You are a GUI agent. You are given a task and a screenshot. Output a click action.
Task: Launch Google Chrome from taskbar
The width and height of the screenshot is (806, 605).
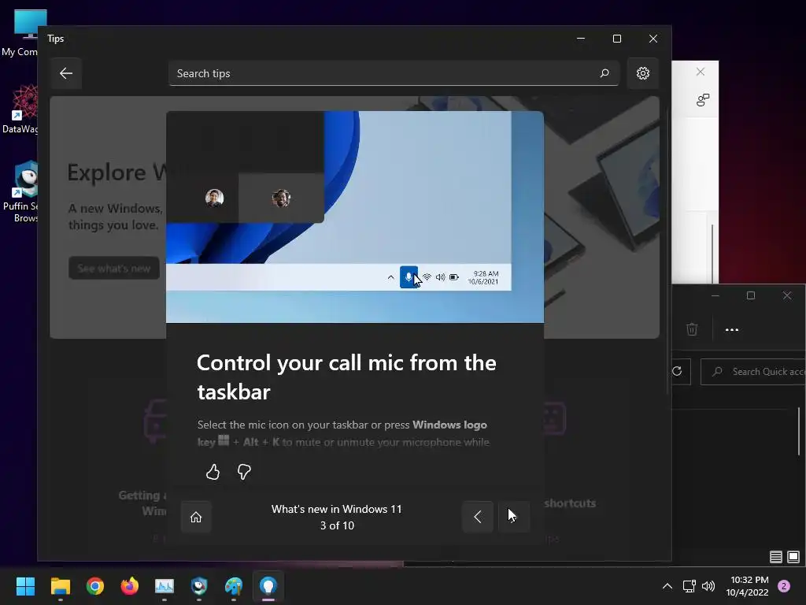pyautogui.click(x=95, y=586)
